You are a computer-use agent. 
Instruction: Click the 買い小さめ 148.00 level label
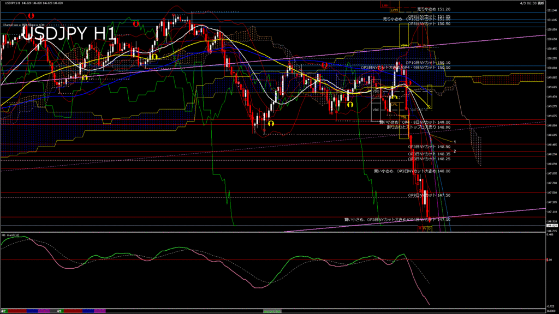(x=412, y=171)
